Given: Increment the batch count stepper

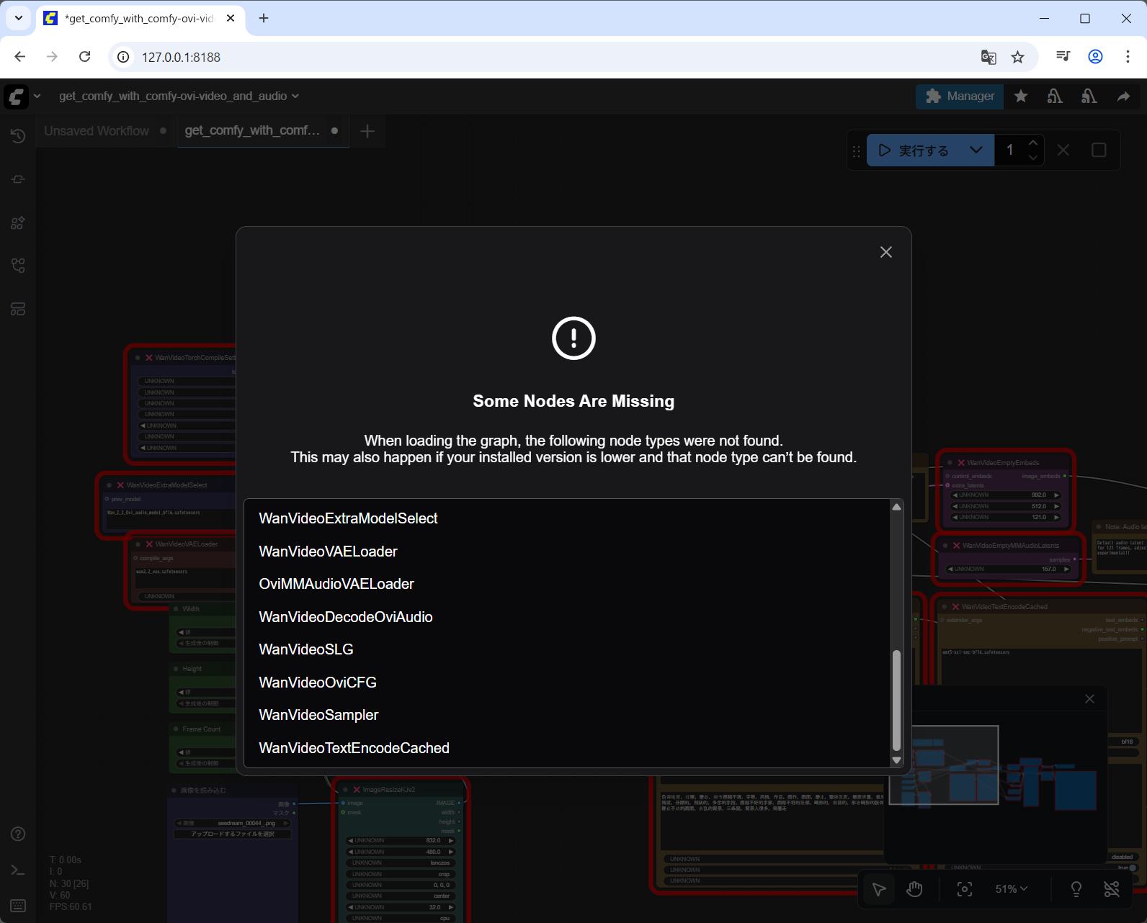Looking at the screenshot, I should (1033, 143).
